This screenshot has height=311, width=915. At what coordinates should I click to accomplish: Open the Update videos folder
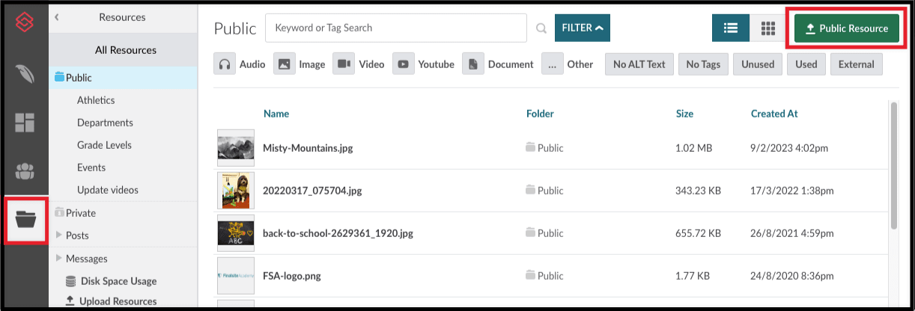108,190
